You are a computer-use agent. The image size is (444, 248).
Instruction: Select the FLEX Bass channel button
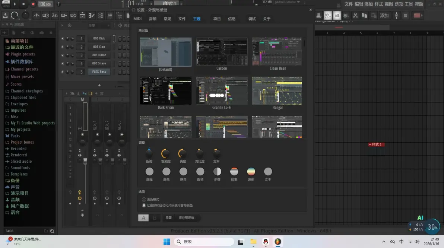pos(99,71)
